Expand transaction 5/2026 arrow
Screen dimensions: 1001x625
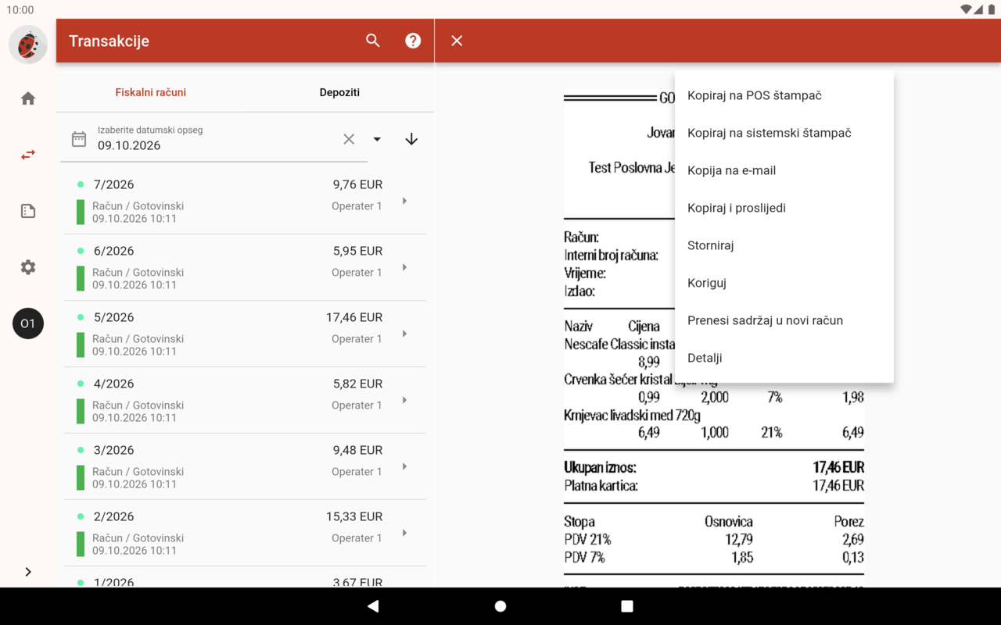coord(404,334)
